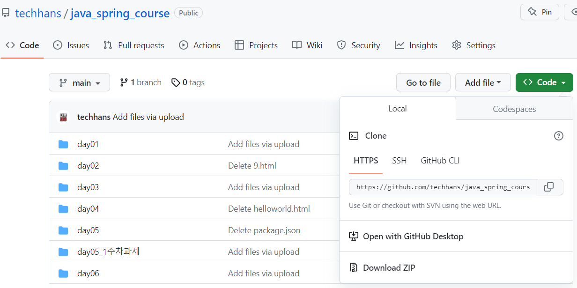
Task: Click the clone help question mark icon
Action: pos(559,136)
